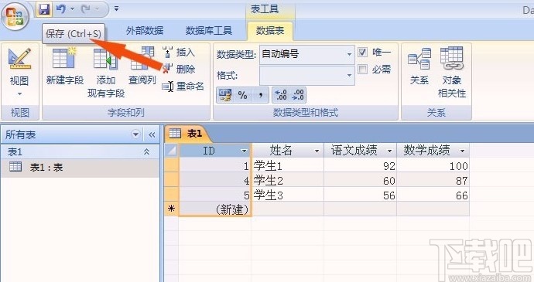
Task: Open 数学成绩 column filter dropdown
Action: [462, 151]
